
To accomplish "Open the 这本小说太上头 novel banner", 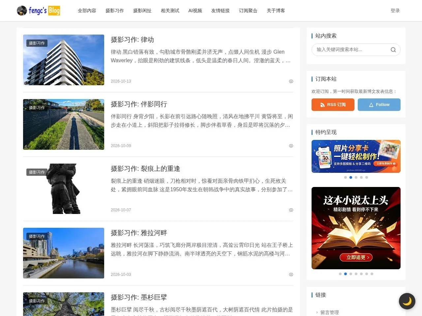I will [x=356, y=228].
